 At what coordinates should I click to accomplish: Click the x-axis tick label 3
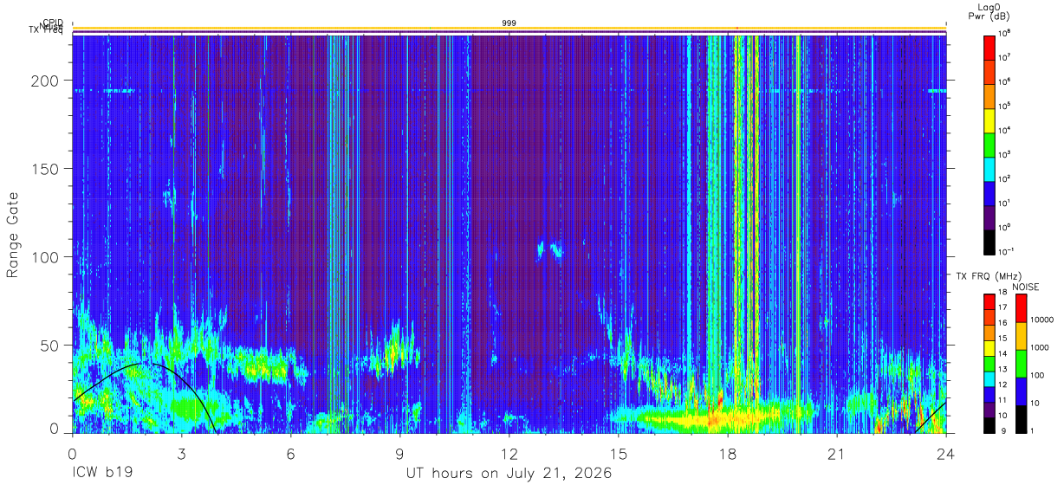pos(181,454)
